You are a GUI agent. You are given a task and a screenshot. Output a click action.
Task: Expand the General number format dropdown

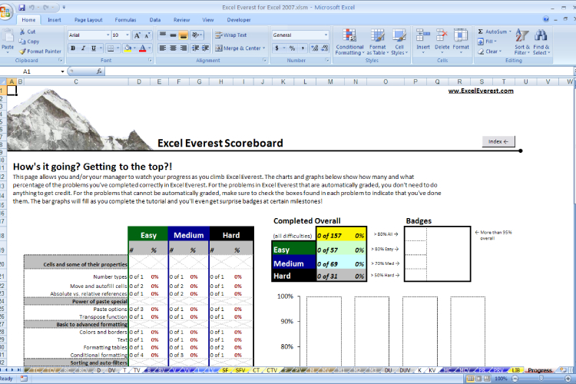326,35
